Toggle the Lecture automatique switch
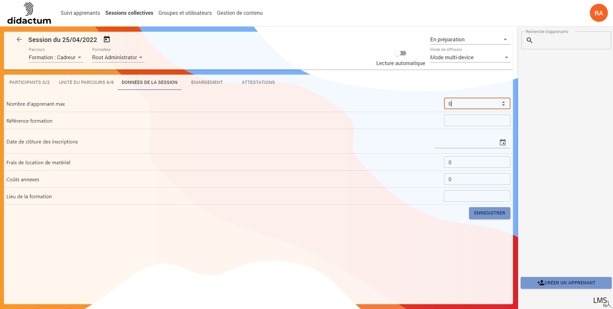The width and height of the screenshot is (613, 309). [x=401, y=53]
